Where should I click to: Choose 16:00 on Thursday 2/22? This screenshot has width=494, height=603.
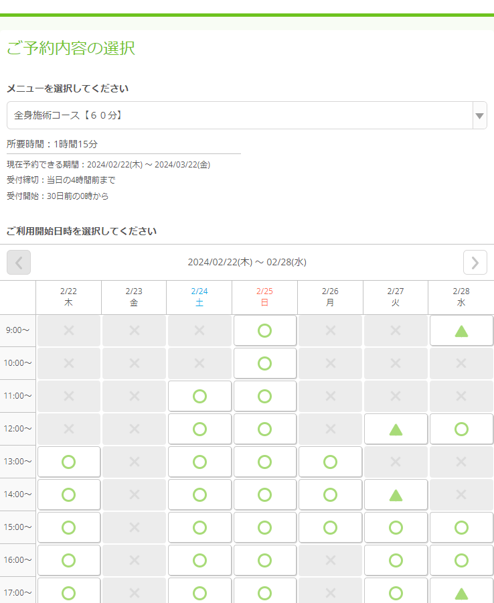coord(68,560)
